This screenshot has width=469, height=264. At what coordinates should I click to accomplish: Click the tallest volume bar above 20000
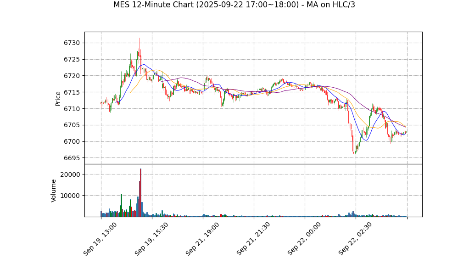click(x=140, y=192)
